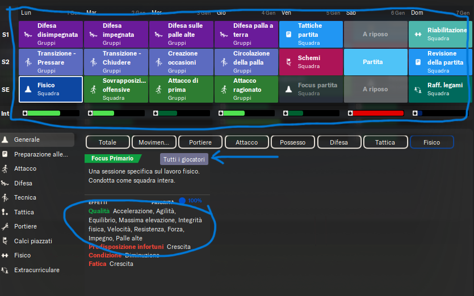This screenshot has height=296, width=474.
Task: Open the Difesa category in the left sidebar
Action: [23, 183]
